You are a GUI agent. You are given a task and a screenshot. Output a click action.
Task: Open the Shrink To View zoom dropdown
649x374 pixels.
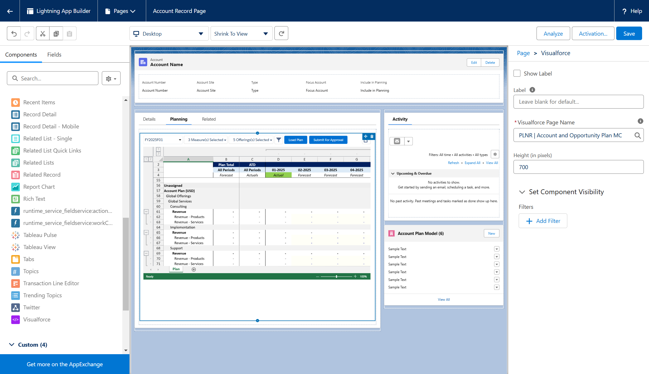(241, 34)
